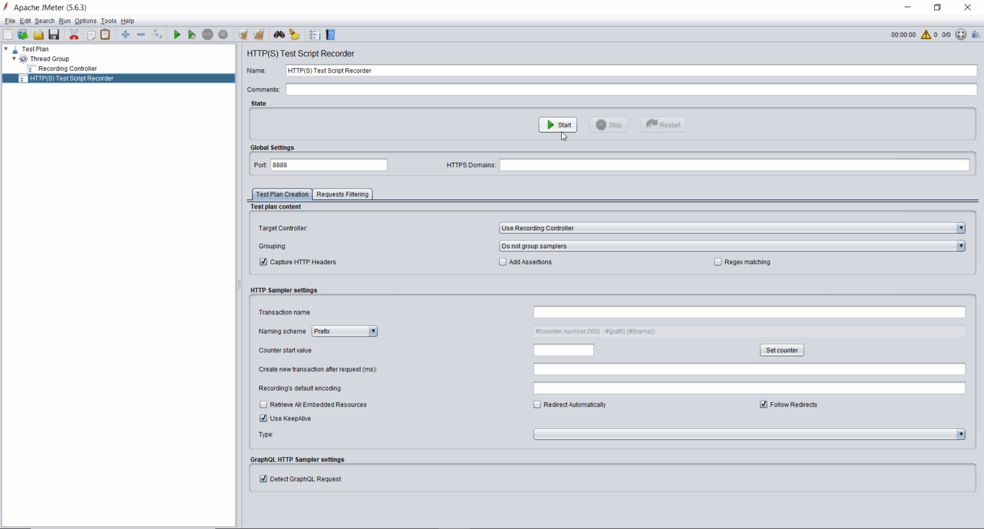Collapse the Thread Group tree node
This screenshot has width=984, height=529.
click(x=14, y=58)
